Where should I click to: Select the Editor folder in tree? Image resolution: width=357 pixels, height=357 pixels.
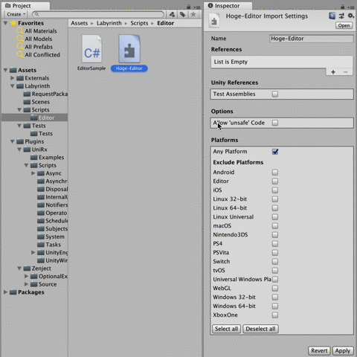42,118
